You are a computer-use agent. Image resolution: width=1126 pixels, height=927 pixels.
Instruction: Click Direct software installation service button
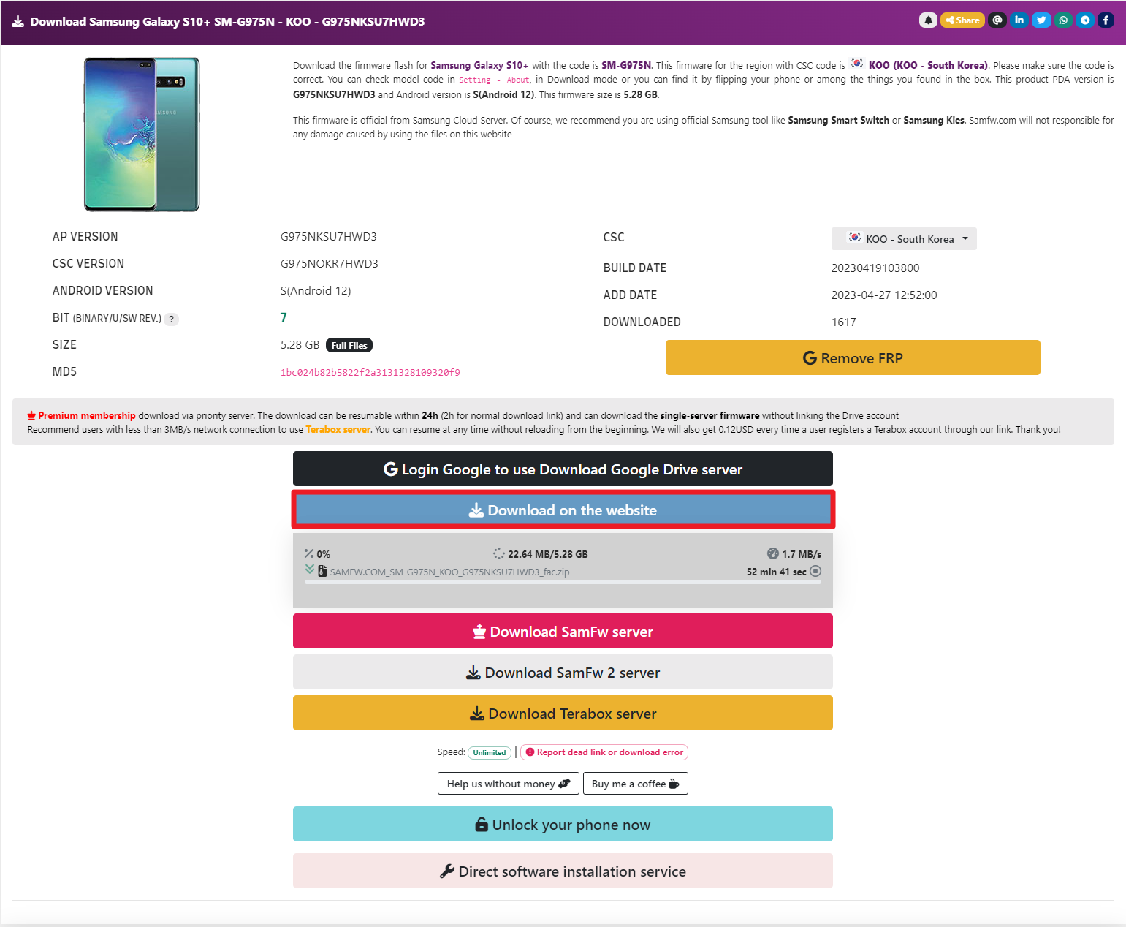[563, 871]
